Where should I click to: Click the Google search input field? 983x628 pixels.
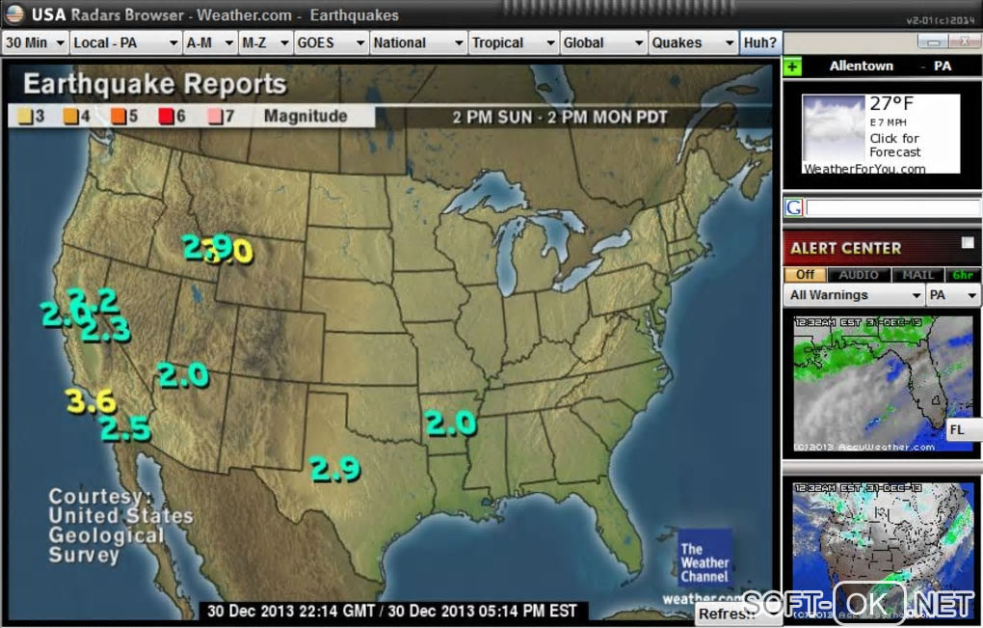point(892,207)
